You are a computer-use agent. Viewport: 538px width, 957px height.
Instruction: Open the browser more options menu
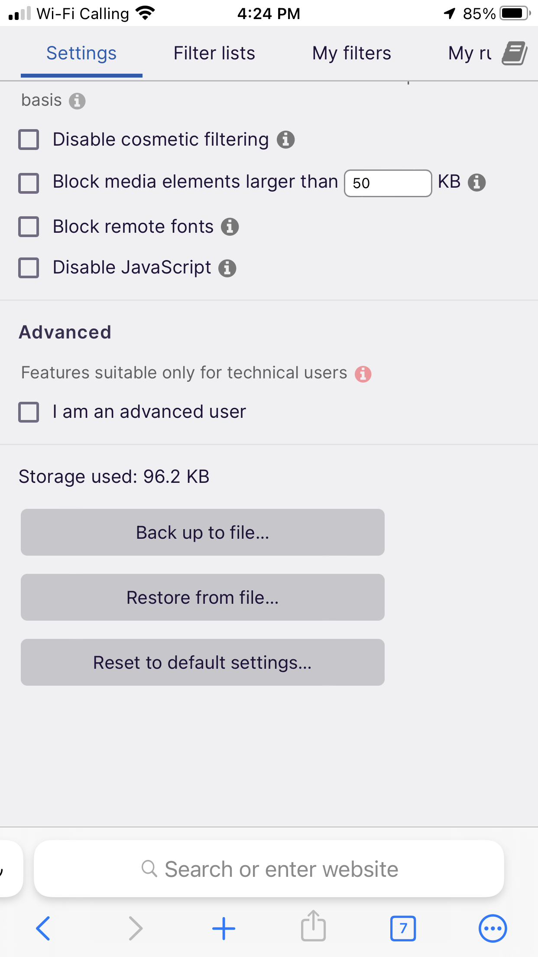point(493,928)
